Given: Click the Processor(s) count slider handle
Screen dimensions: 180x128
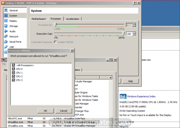Looking at the screenshot, I should (56, 24).
